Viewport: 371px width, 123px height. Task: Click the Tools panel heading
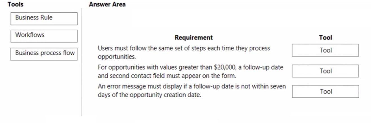pyautogui.click(x=16, y=4)
